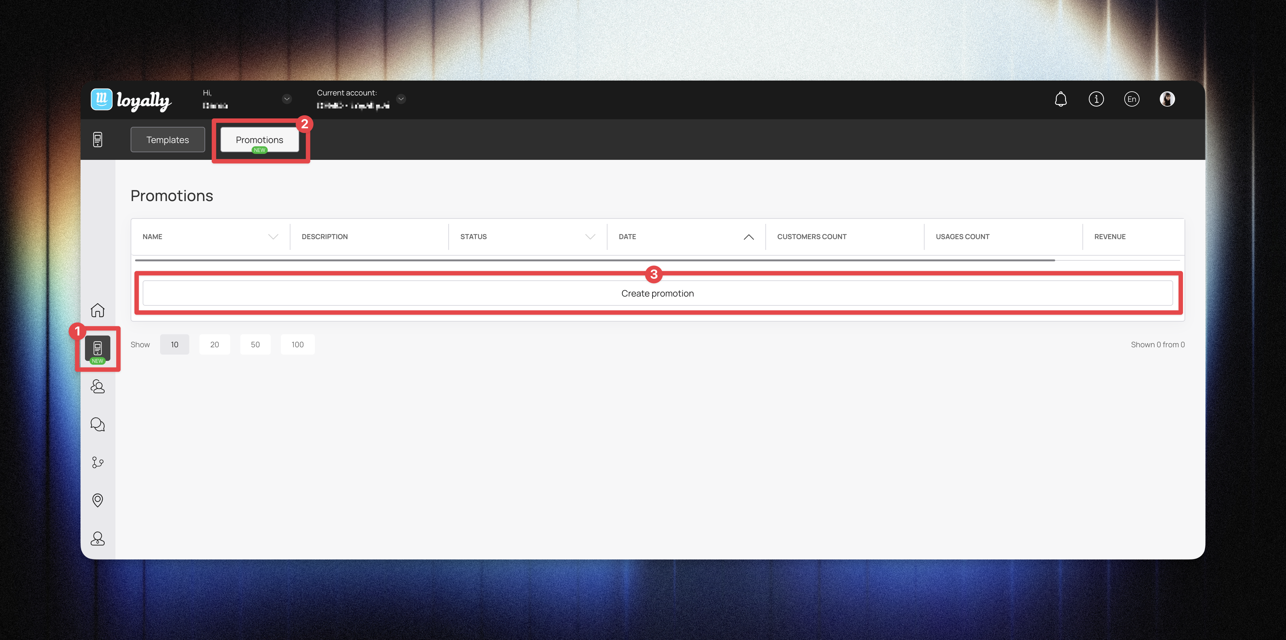Open the notifications bell

1060,99
